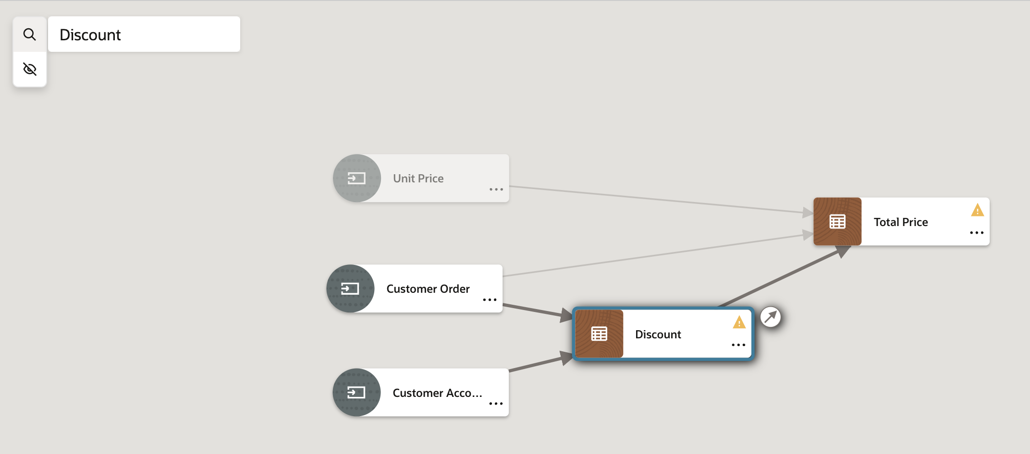Click the Unit Price input node icon
The image size is (1030, 454).
pyautogui.click(x=356, y=178)
